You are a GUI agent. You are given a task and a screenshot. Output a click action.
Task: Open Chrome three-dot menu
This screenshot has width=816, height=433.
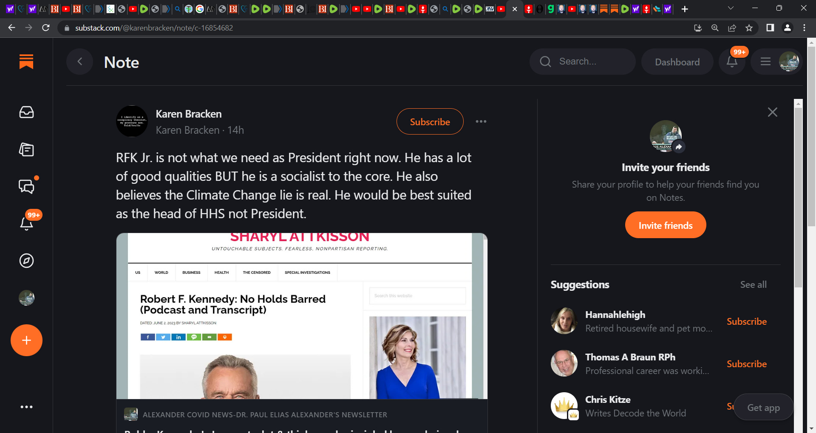[x=804, y=28]
